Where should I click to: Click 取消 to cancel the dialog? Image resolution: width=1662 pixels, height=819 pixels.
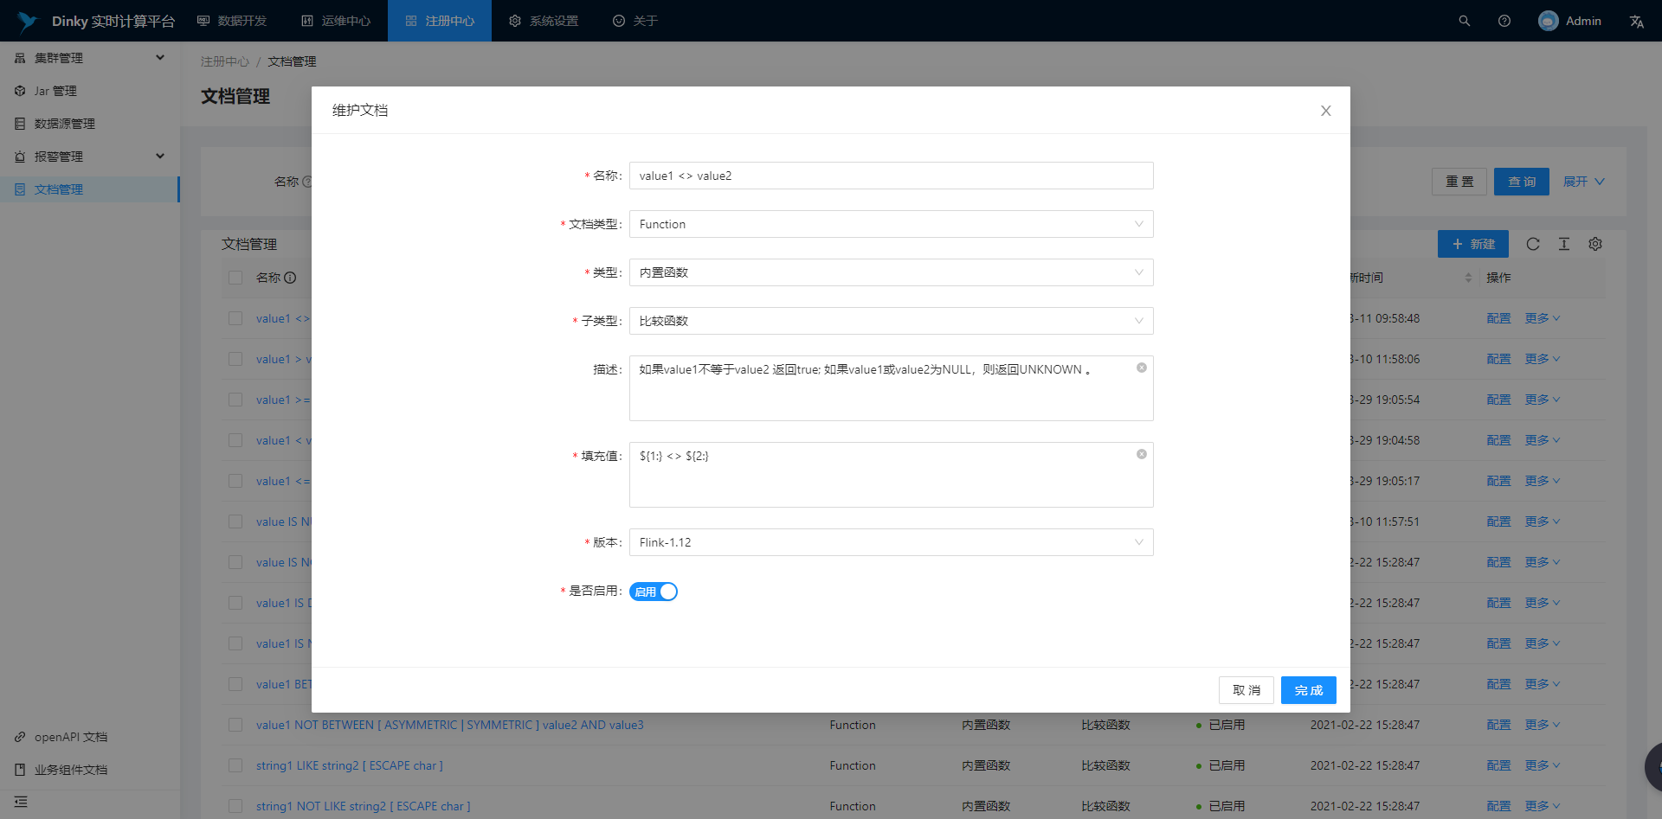pyautogui.click(x=1246, y=690)
